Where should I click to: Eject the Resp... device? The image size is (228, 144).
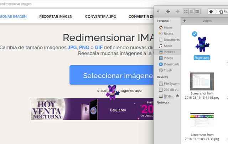click(177, 96)
